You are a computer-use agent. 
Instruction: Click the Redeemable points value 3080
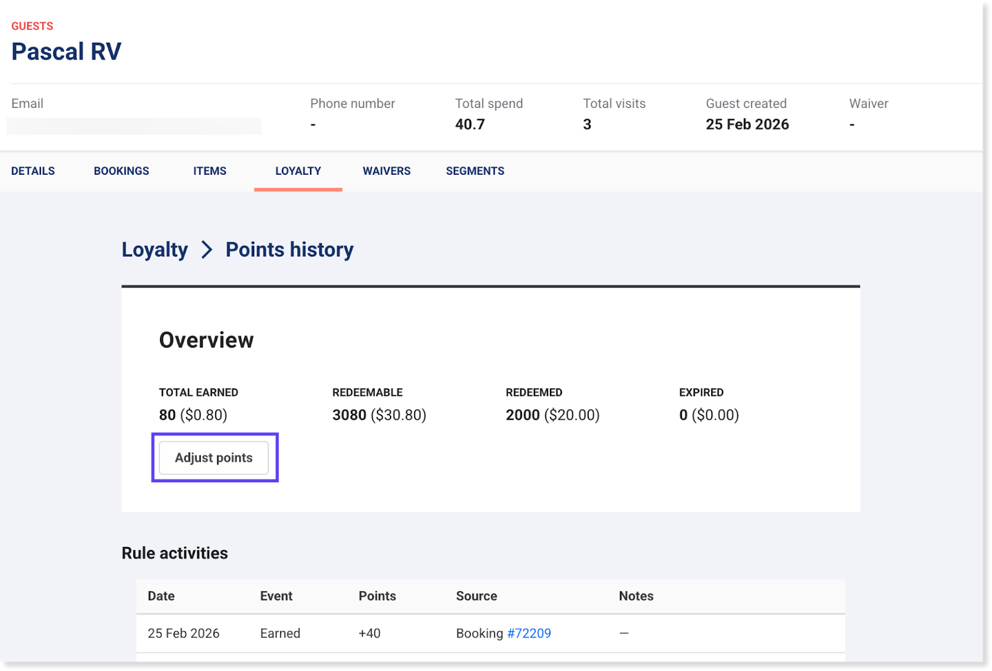point(349,415)
